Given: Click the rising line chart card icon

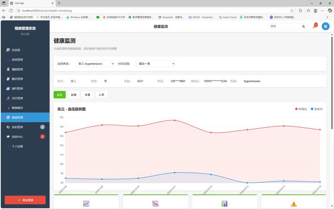Looking at the screenshot, I should [86, 204].
